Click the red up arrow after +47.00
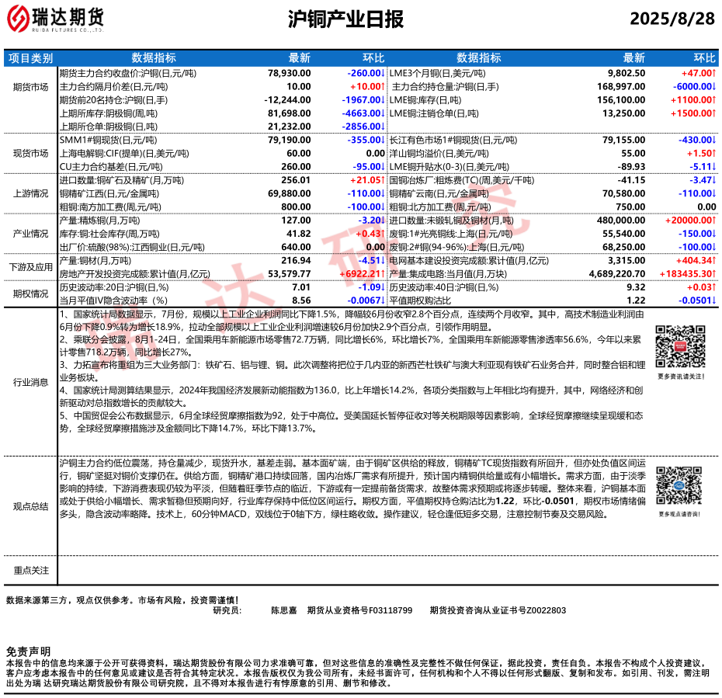 pyautogui.click(x=714, y=71)
